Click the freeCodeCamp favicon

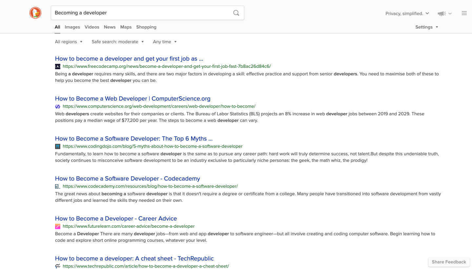point(58,66)
